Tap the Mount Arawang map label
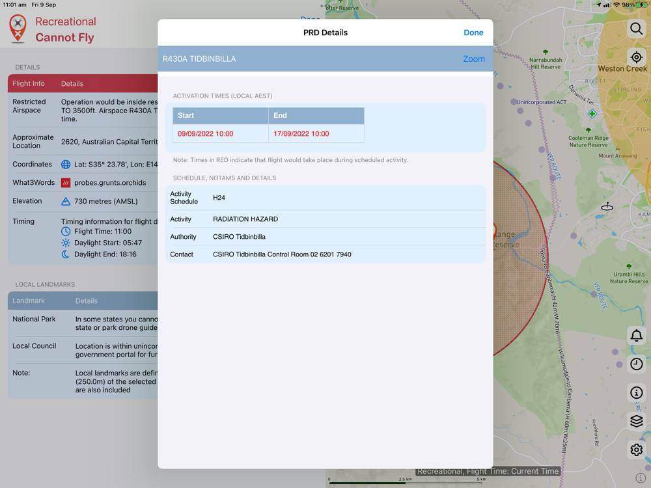Image resolution: width=651 pixels, height=488 pixels. pos(617,156)
